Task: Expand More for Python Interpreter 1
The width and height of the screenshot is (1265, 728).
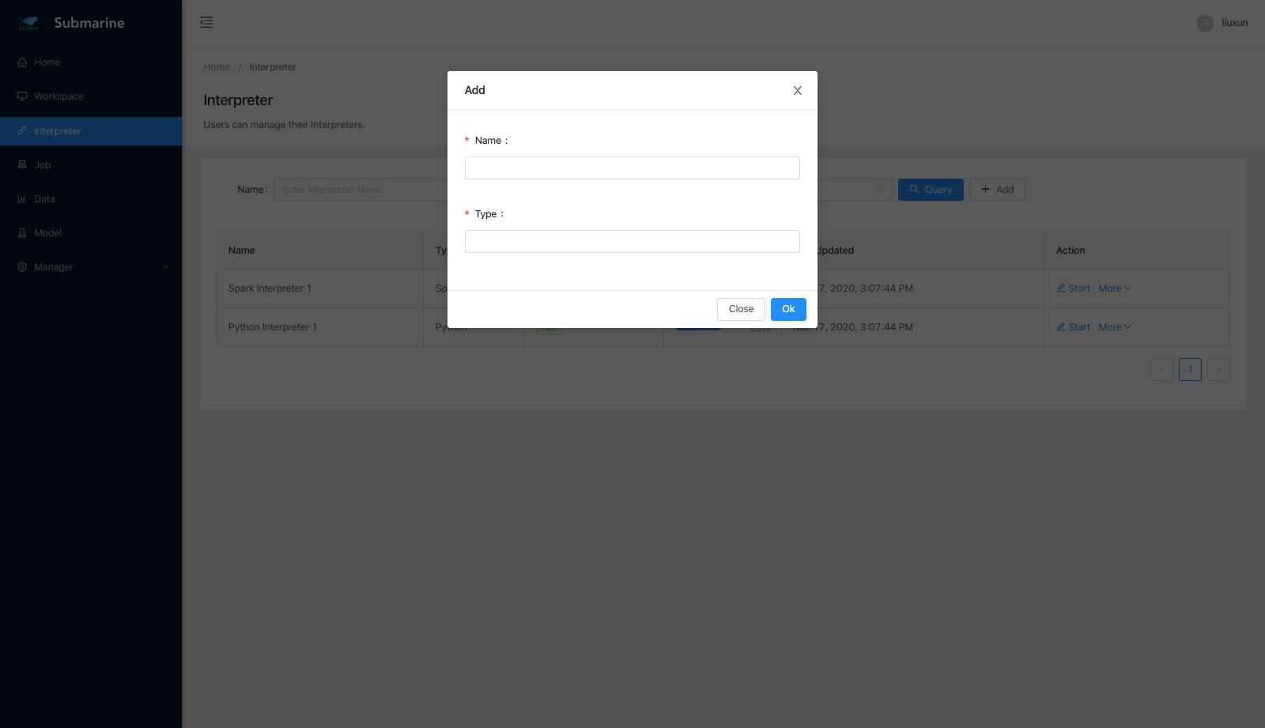Action: (1115, 327)
